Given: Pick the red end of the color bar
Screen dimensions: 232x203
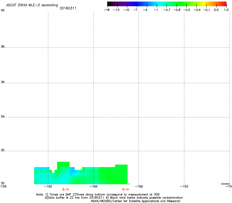Looking at the screenshot, I should (x=224, y=4).
